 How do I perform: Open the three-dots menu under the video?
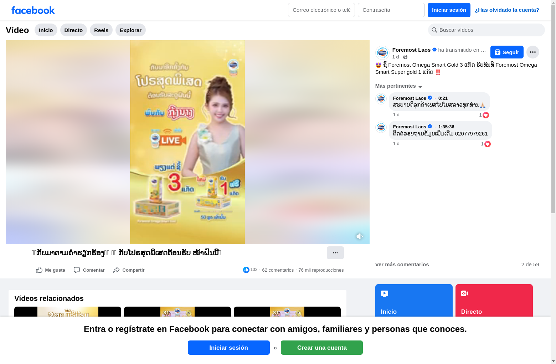(335, 253)
